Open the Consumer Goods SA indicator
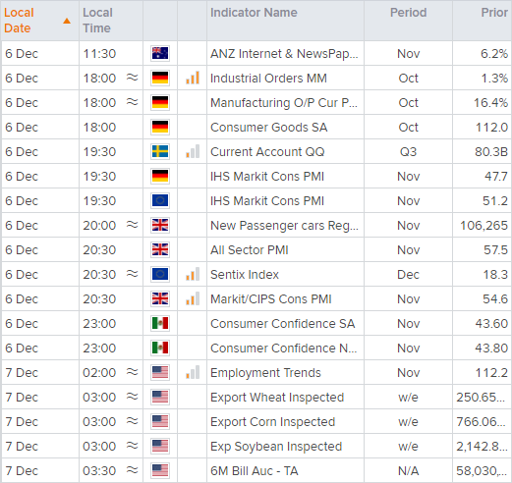Screen dimensions: 512x483 269,128
